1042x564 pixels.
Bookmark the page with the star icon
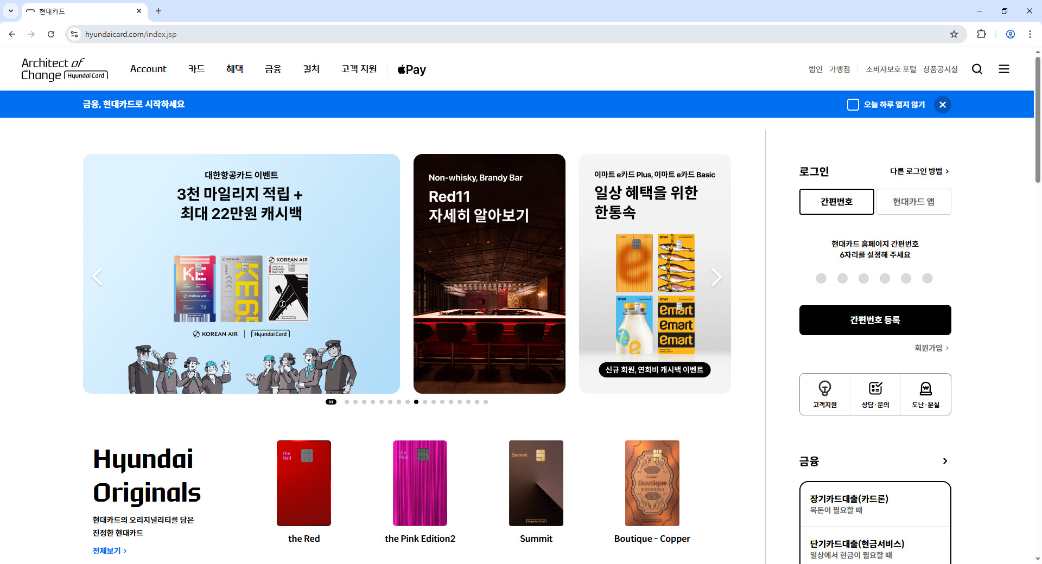(954, 34)
